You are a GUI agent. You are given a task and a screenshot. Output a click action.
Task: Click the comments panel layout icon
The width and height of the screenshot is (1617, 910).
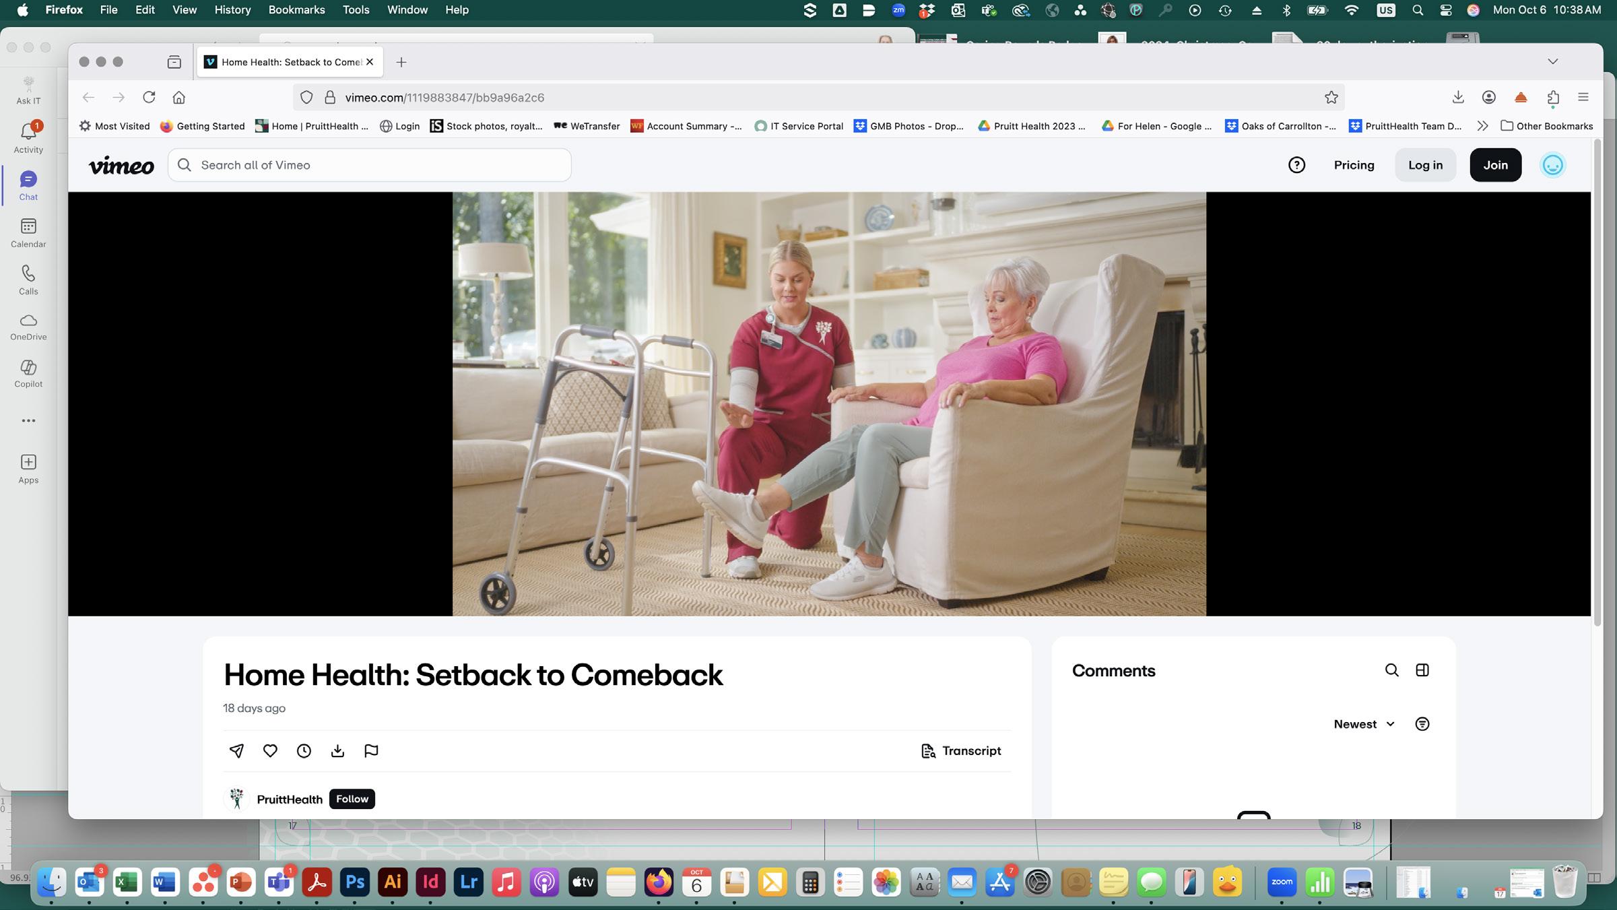tap(1422, 670)
